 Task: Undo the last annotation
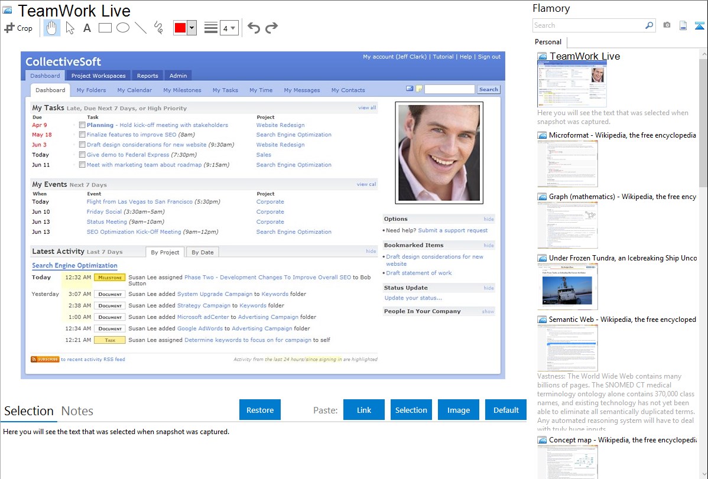coord(254,28)
